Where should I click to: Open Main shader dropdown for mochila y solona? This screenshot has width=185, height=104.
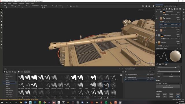tap(150, 75)
